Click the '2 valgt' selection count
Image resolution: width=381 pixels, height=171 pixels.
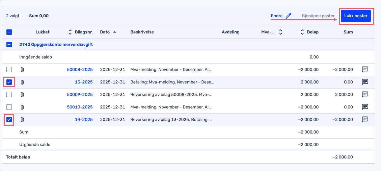tap(12, 16)
